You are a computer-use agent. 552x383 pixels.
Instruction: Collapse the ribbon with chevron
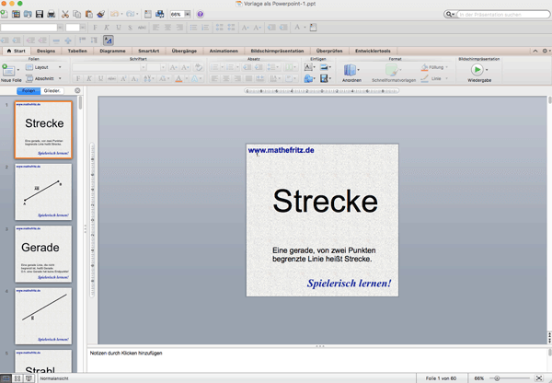535,51
